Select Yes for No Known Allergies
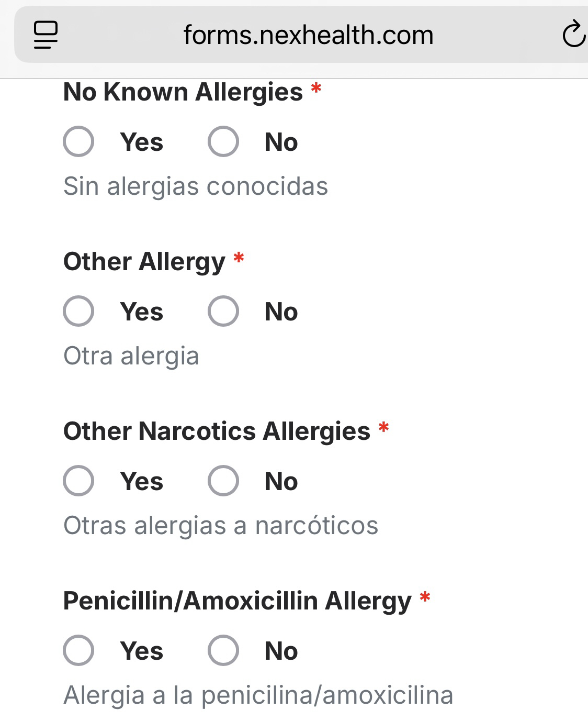Screen dimensions: 588x721 tap(78, 141)
